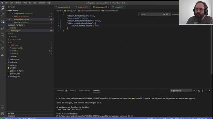Open the Selection menu

18,3
